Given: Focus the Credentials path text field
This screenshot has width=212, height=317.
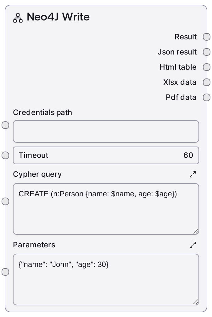Looking at the screenshot, I should point(106,131).
